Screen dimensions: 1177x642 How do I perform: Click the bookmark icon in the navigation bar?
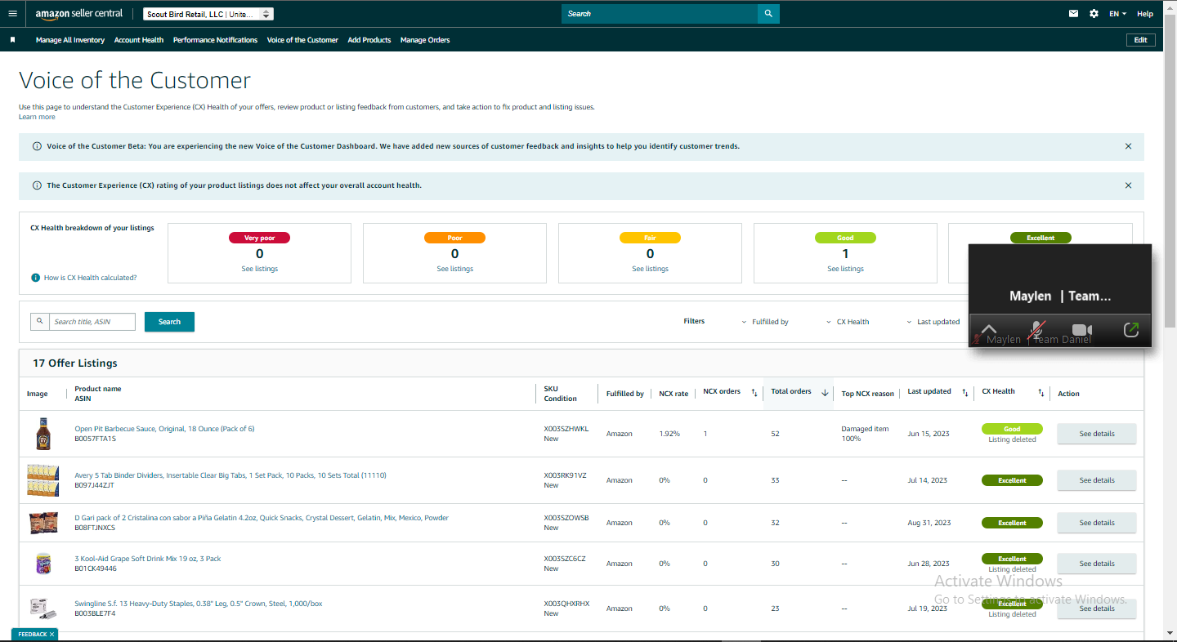[x=12, y=40]
